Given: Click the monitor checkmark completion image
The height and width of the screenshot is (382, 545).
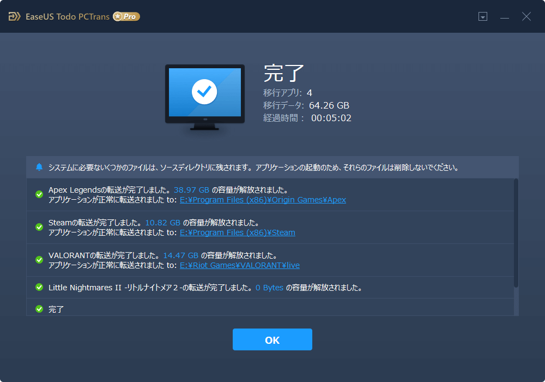Looking at the screenshot, I should tap(205, 97).
